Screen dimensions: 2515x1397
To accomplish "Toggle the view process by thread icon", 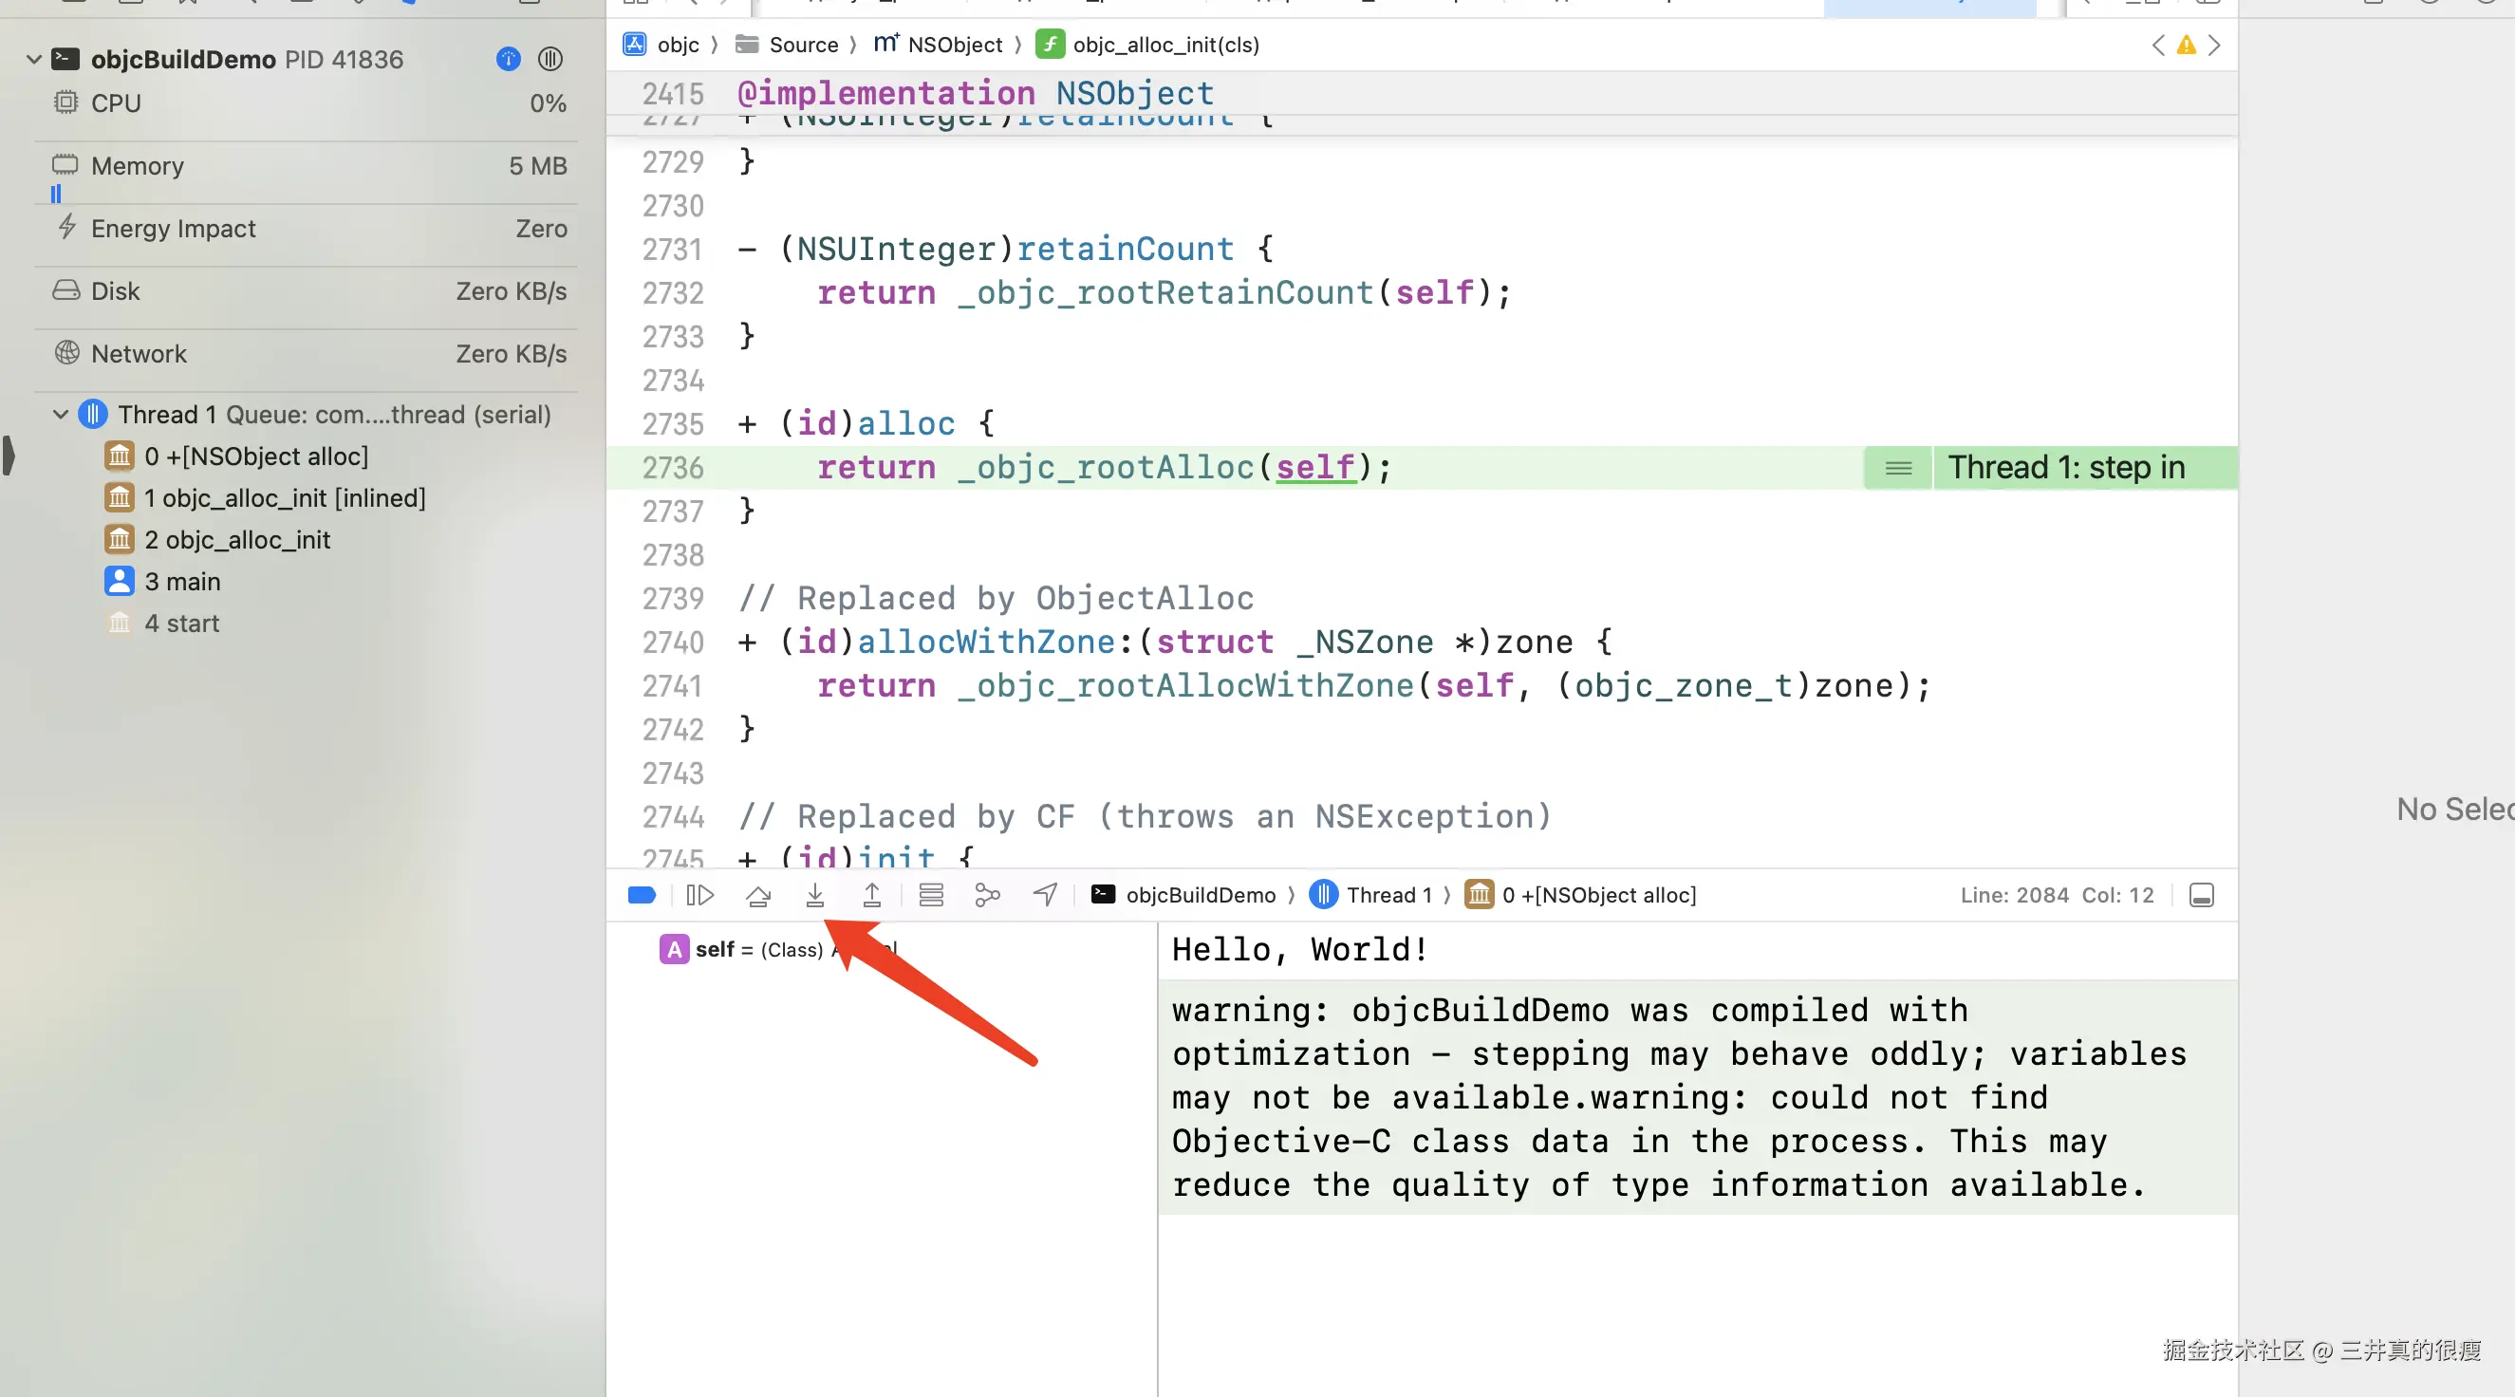I will point(550,60).
